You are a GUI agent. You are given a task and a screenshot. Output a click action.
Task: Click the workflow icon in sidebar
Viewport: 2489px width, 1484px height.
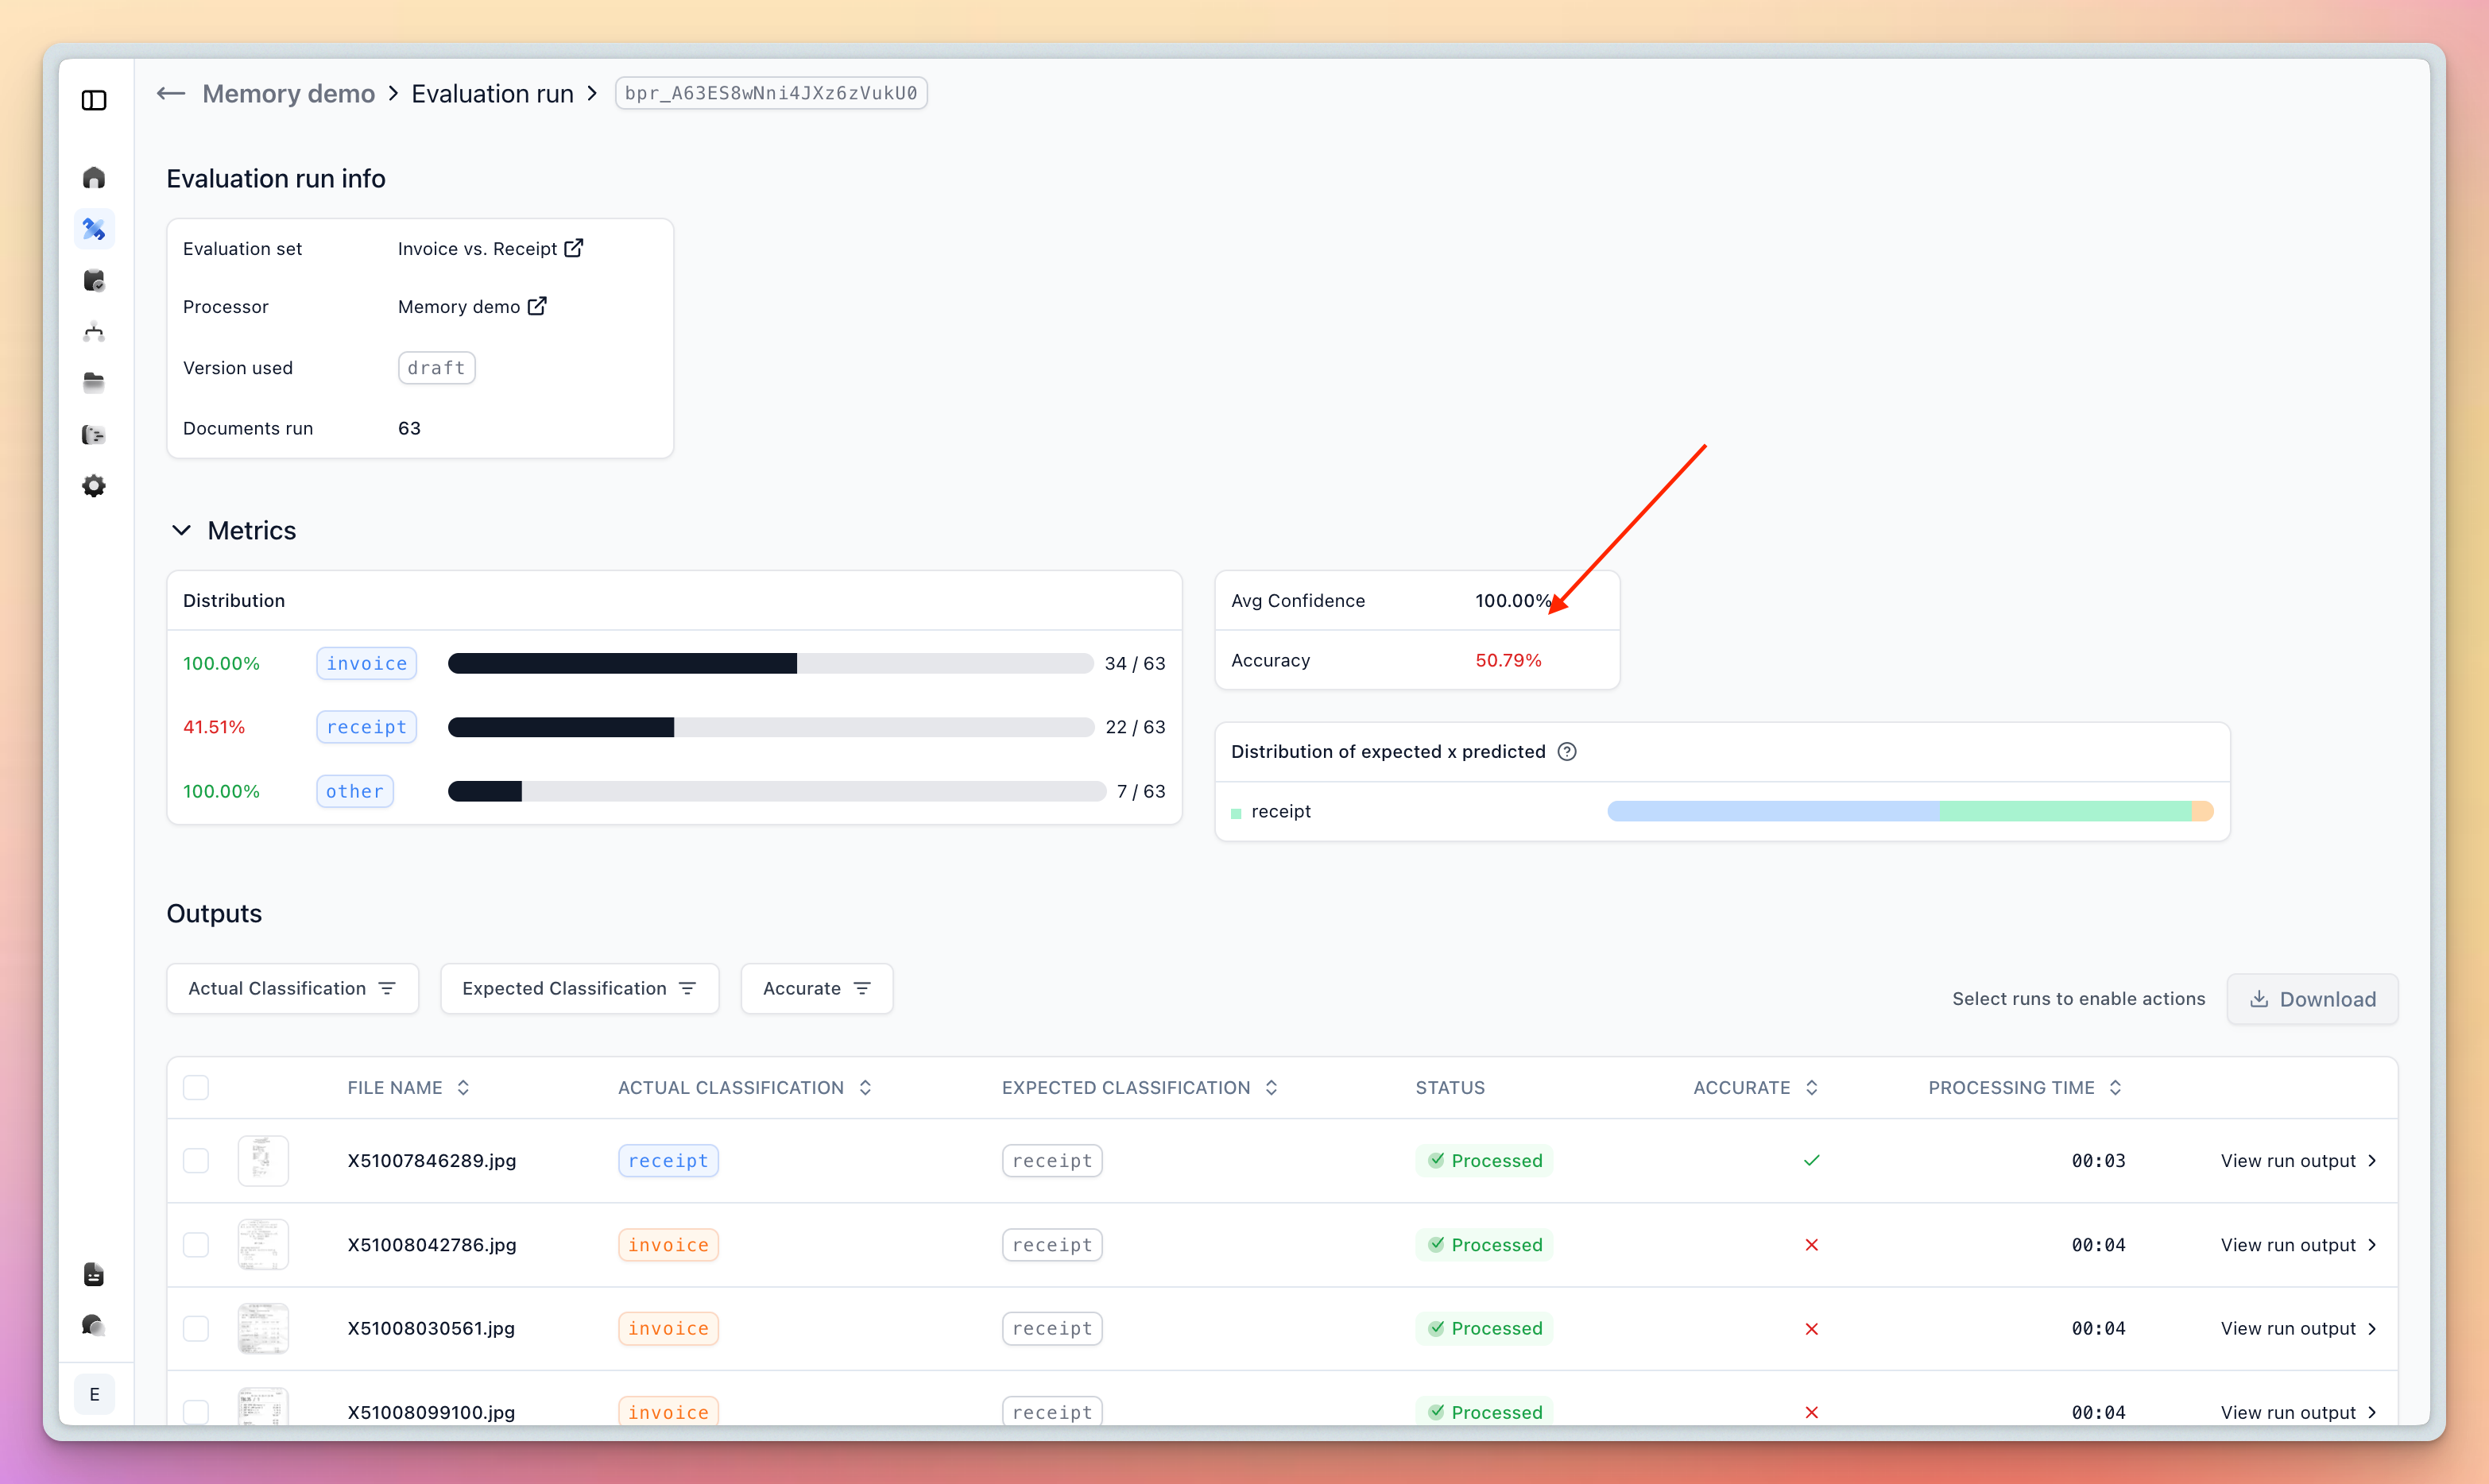pyautogui.click(x=94, y=332)
